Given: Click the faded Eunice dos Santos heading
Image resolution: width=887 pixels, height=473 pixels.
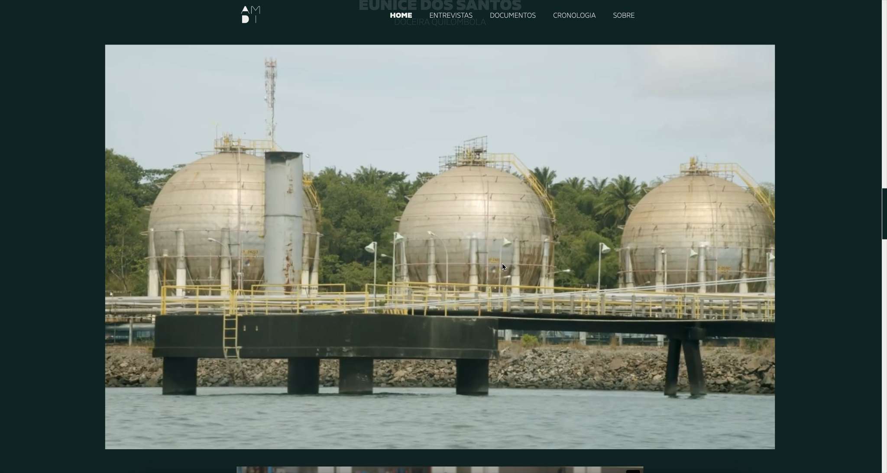Looking at the screenshot, I should tap(440, 5).
